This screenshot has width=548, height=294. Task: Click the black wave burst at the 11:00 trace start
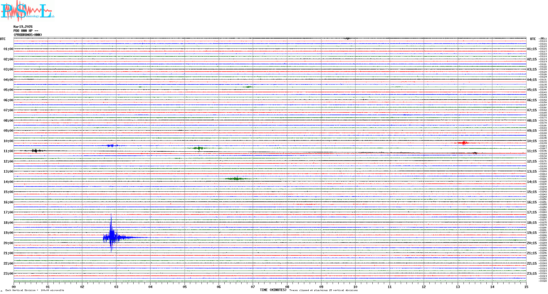tap(35, 151)
